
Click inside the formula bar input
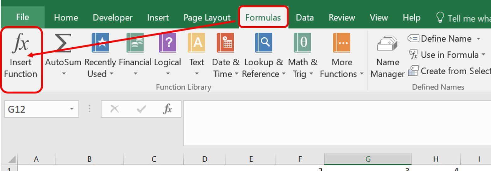tap(337, 123)
